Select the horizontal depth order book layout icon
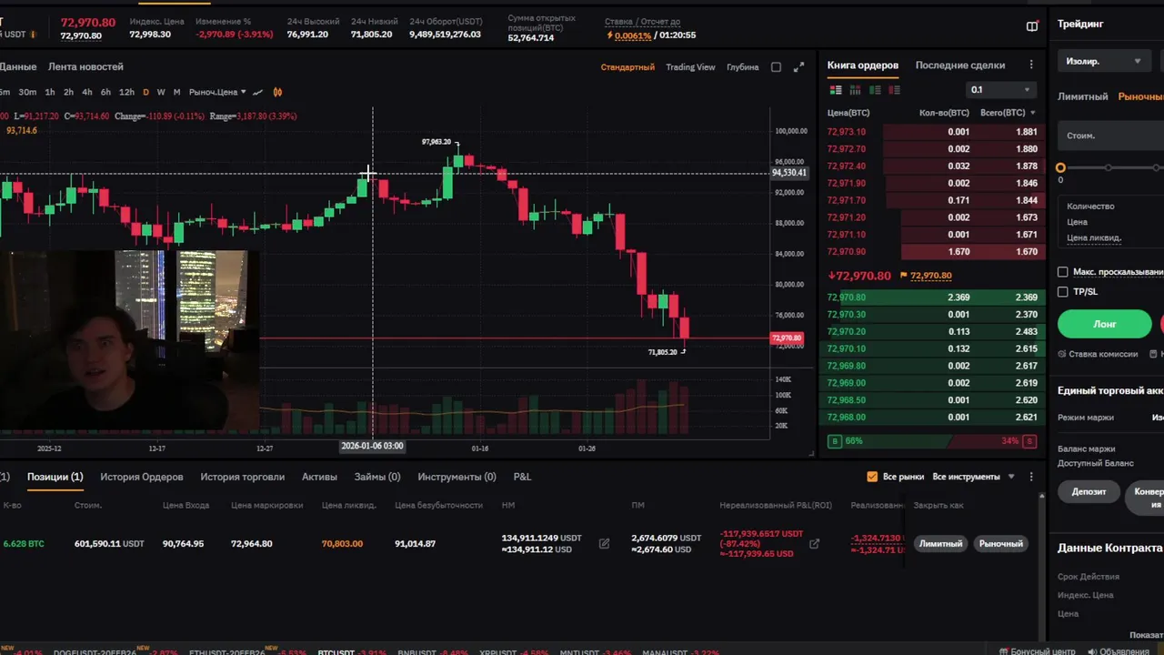 tap(855, 90)
